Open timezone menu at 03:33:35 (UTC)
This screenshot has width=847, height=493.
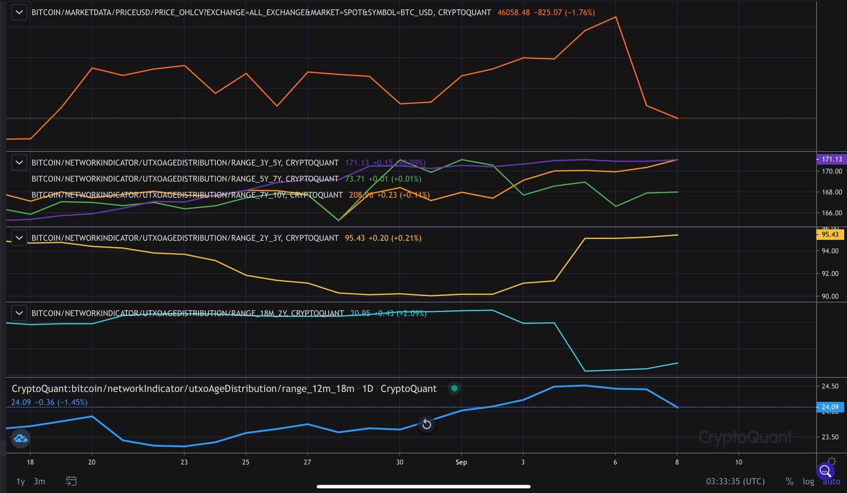(x=736, y=481)
